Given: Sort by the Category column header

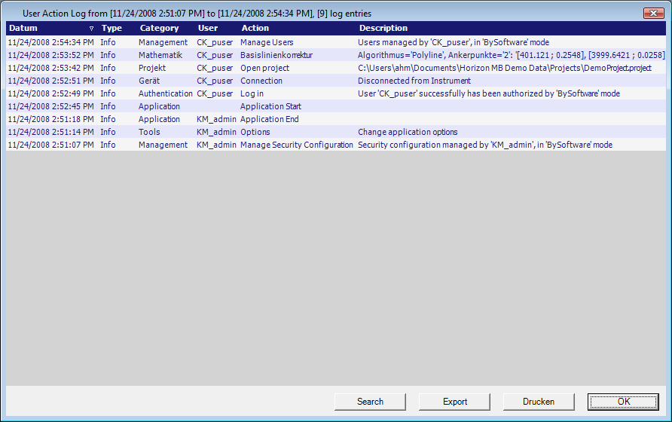Looking at the screenshot, I should click(159, 29).
